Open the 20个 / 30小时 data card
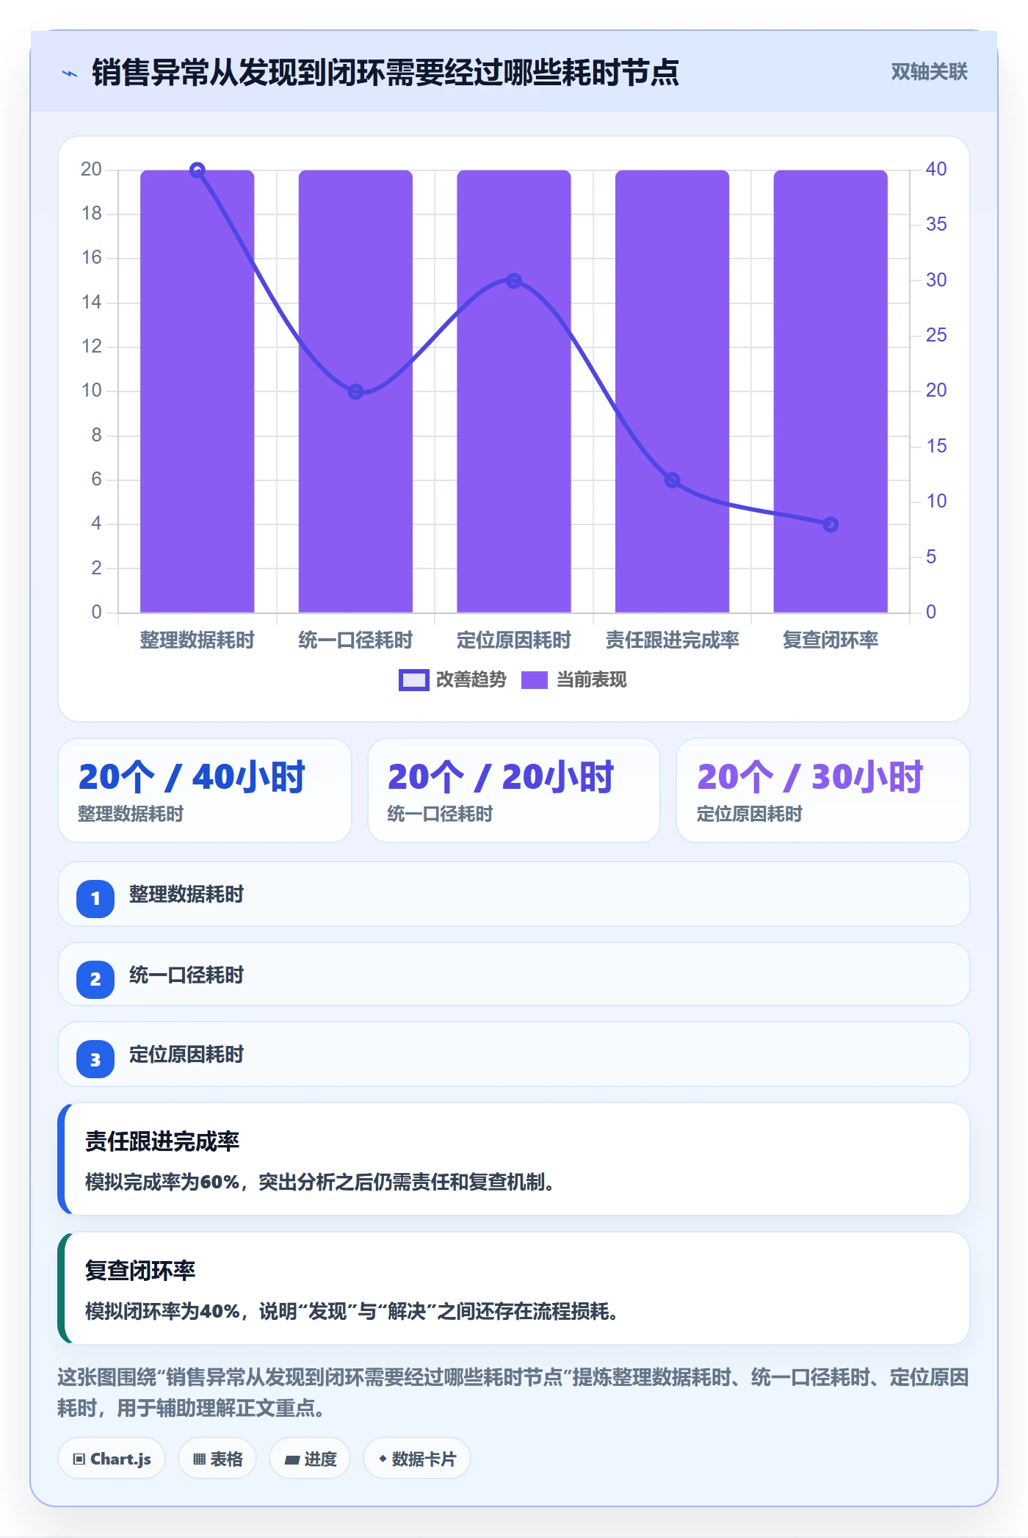The height and width of the screenshot is (1538, 1028). [823, 790]
